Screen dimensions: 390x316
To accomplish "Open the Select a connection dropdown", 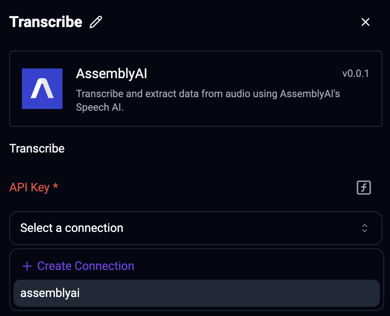I will [195, 228].
